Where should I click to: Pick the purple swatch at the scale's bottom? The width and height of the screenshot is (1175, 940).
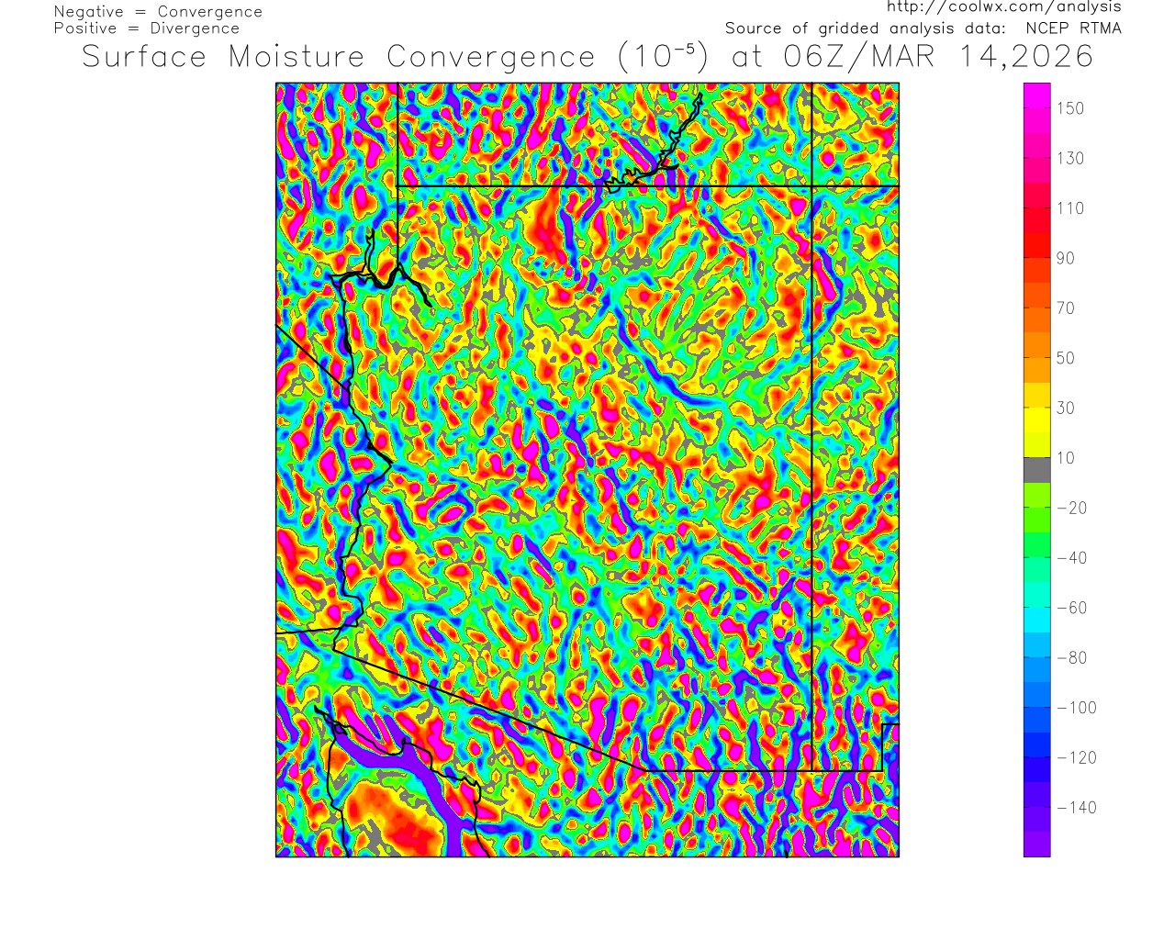tap(1036, 845)
